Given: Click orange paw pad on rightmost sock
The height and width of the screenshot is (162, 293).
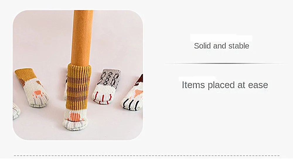Looking at the screenshot, I should click(x=139, y=92).
